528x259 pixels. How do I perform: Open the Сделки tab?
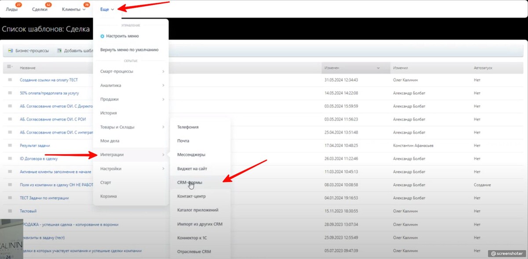pos(40,9)
